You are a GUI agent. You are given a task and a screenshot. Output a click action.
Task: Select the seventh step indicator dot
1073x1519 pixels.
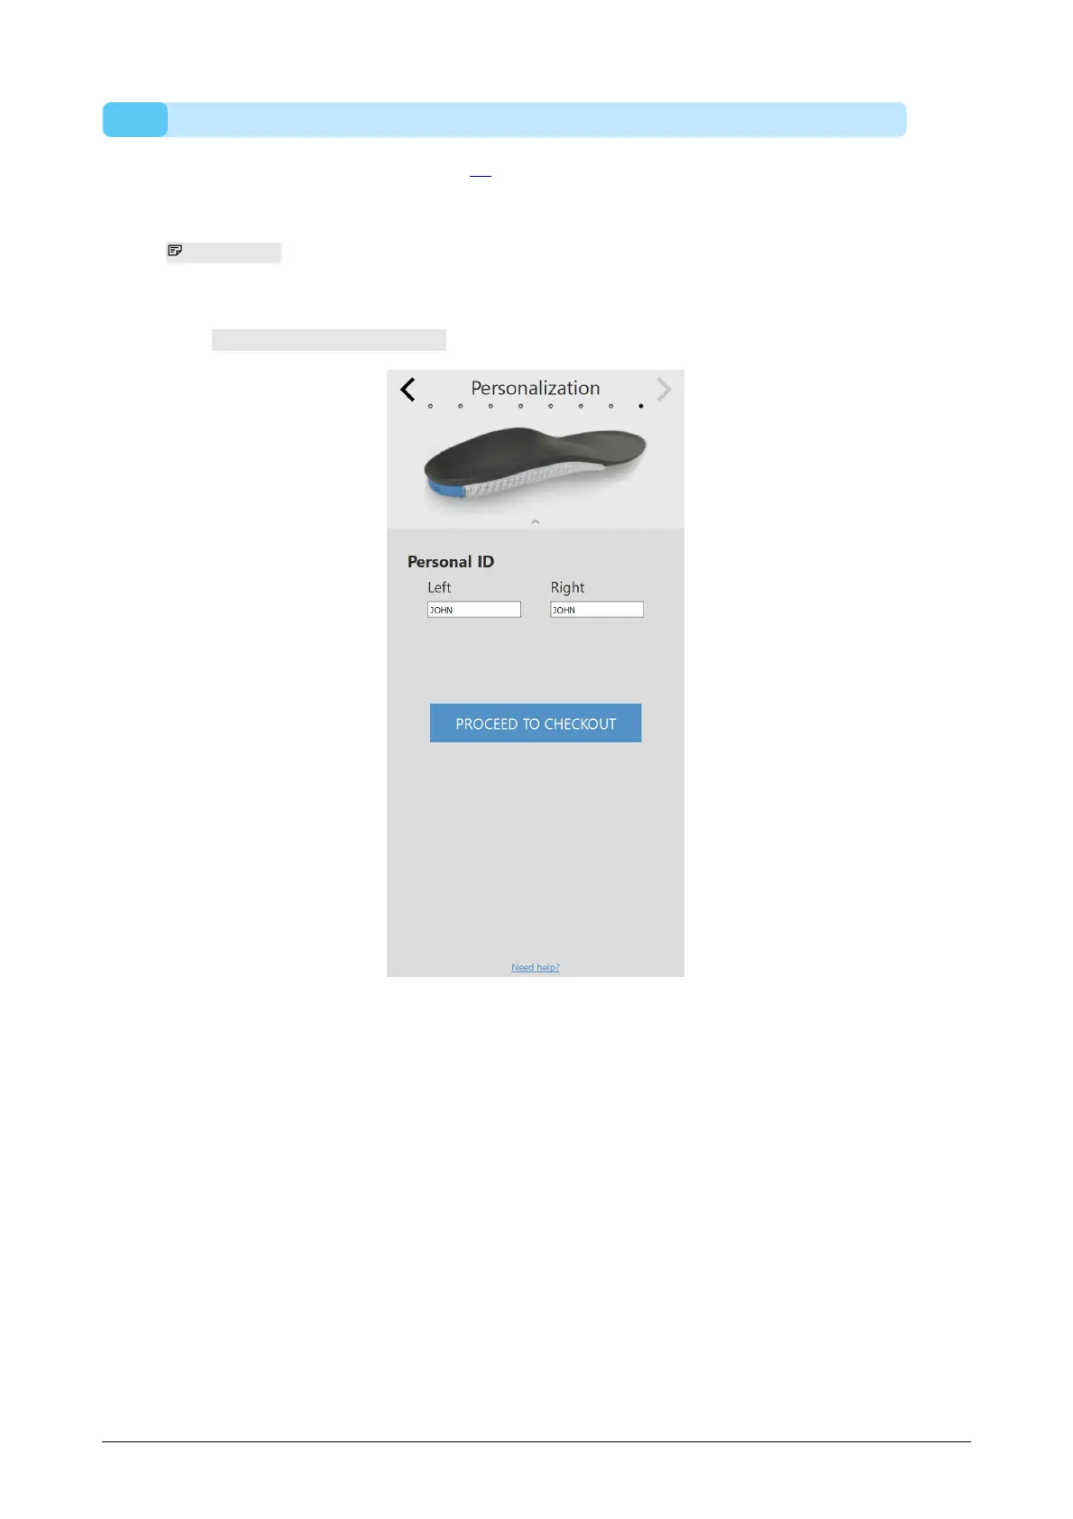pos(611,406)
